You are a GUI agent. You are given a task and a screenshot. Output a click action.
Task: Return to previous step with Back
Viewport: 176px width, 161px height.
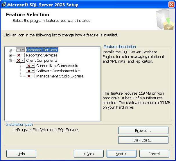pos(89,154)
